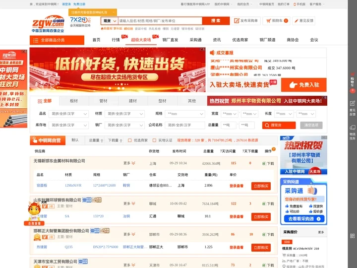Click the 郑州丰宇物资 congratulation ad thumbnail
This screenshot has height=268, width=357.
pyautogui.click(x=303, y=155)
